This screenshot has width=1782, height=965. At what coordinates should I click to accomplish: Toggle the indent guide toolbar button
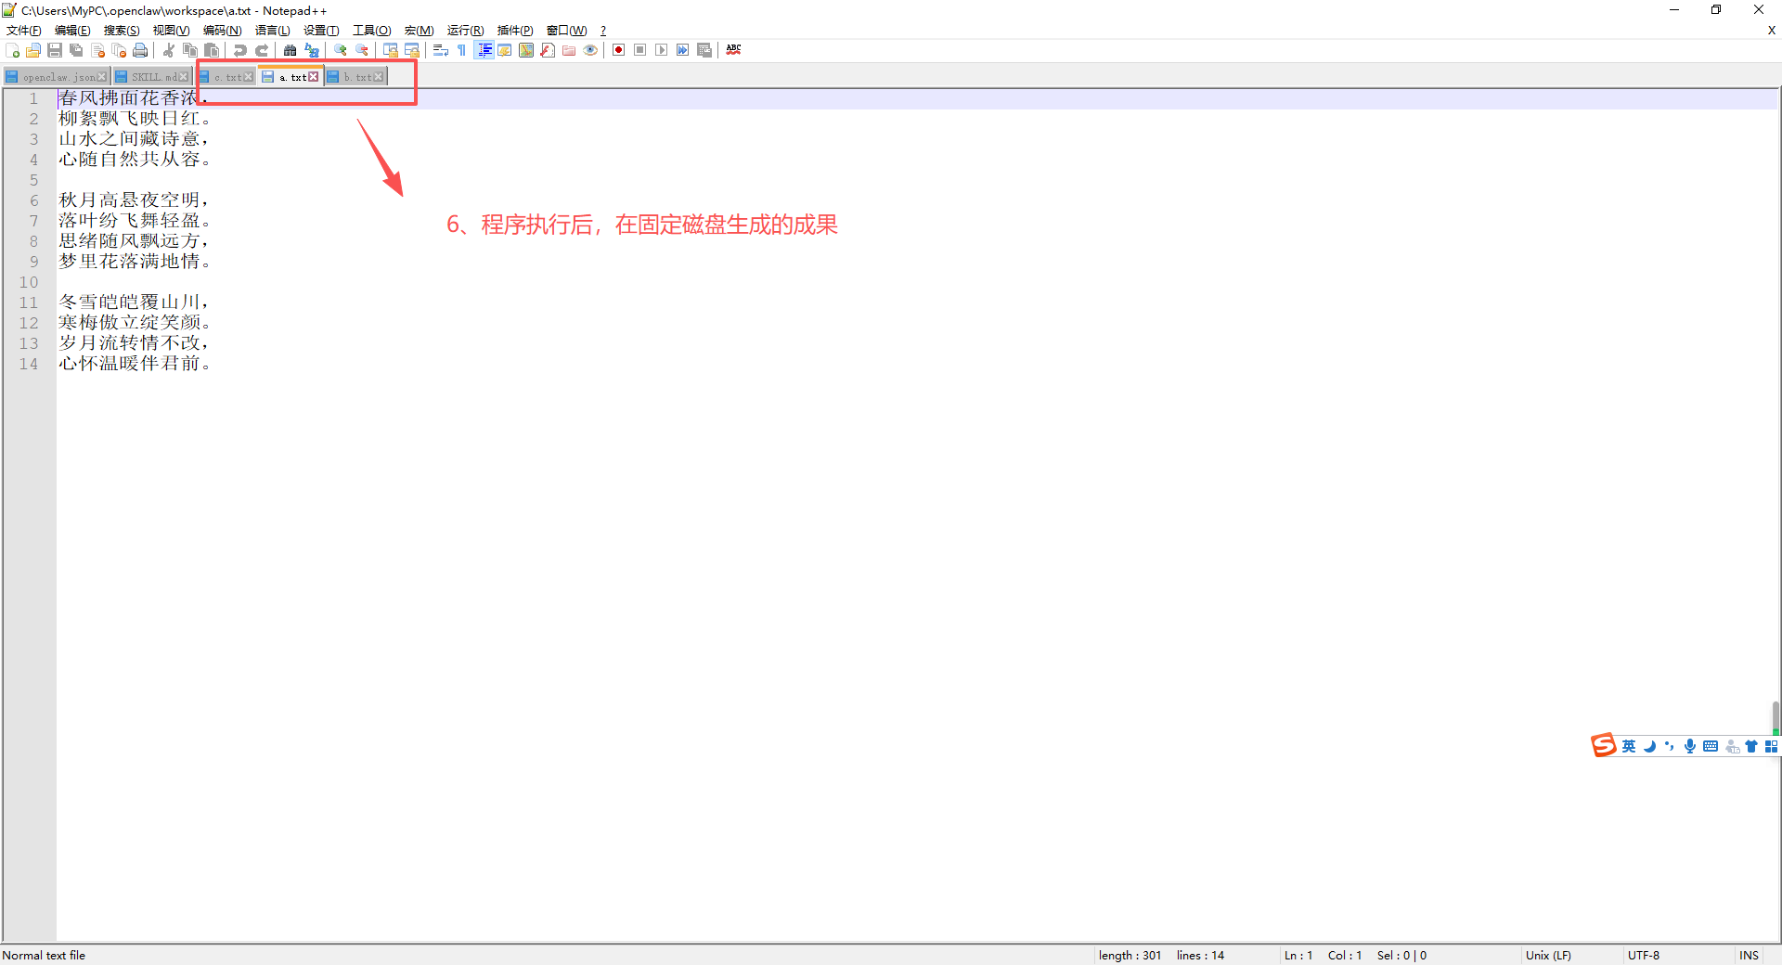(x=484, y=50)
